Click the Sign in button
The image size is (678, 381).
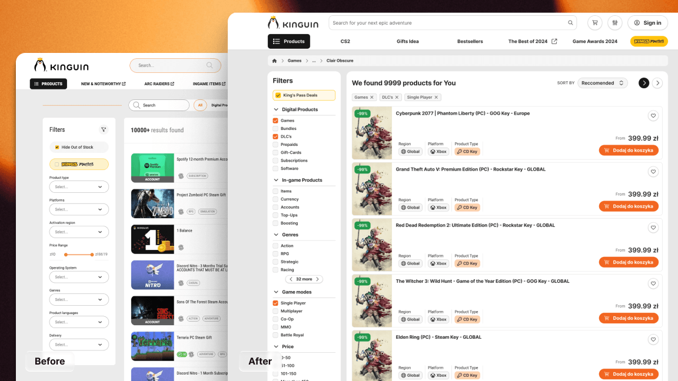pyautogui.click(x=647, y=22)
